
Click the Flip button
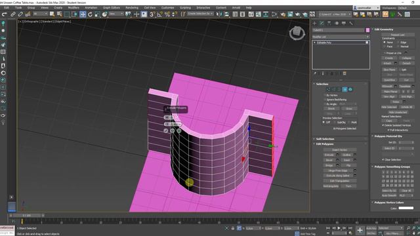click(x=348, y=165)
